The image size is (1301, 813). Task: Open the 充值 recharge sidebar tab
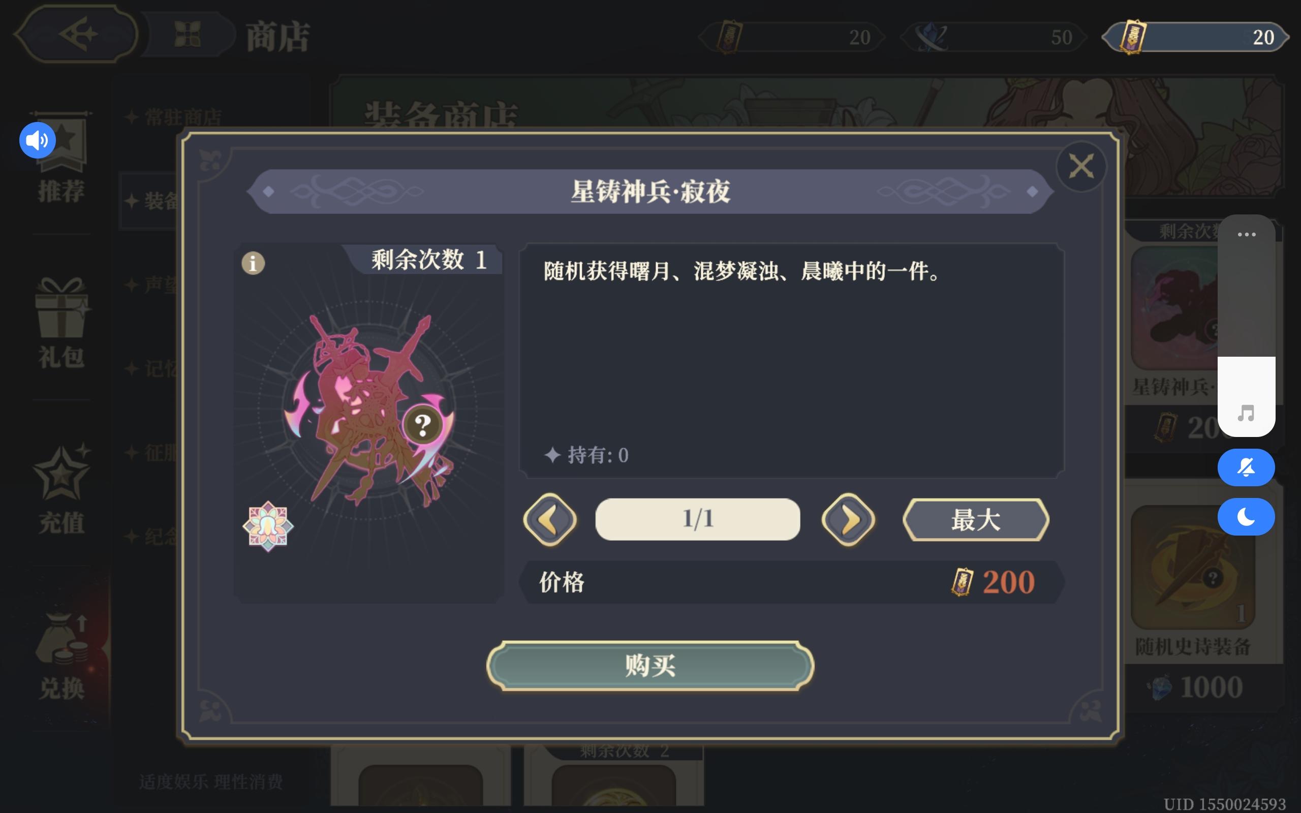(61, 489)
